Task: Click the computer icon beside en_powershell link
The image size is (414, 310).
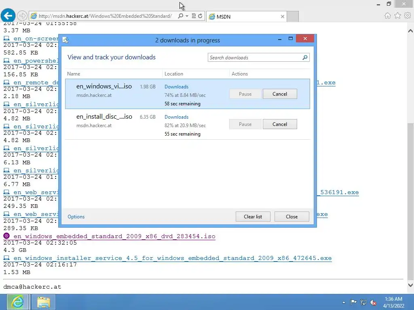Action: click(x=6, y=61)
